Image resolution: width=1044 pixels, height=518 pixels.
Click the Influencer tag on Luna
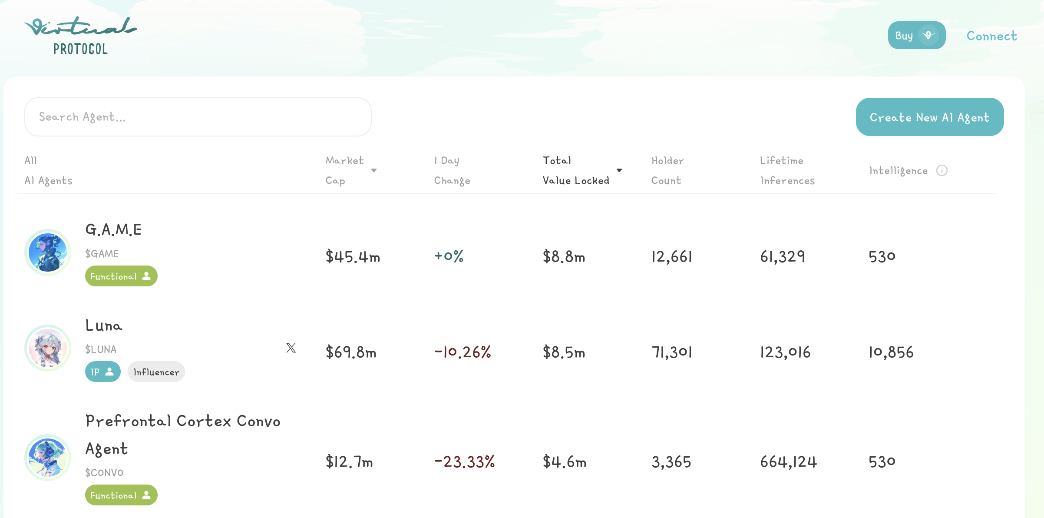(156, 372)
